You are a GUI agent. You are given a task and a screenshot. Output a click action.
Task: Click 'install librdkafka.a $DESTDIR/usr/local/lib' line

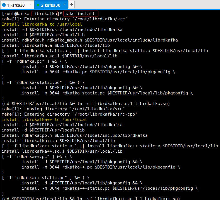tap(56, 45)
